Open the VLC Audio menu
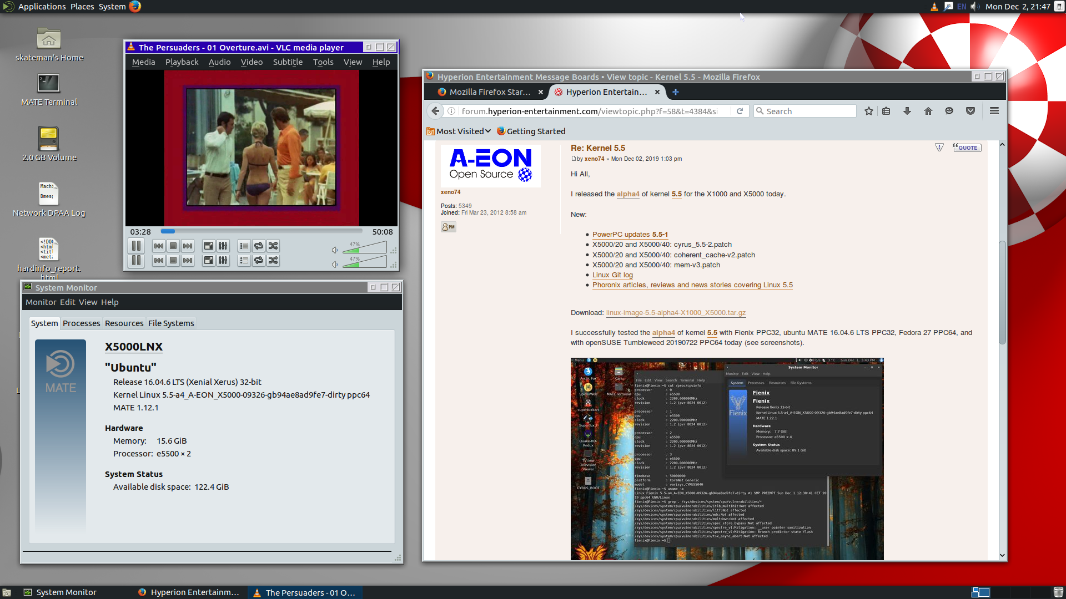The width and height of the screenshot is (1066, 599). tap(219, 62)
